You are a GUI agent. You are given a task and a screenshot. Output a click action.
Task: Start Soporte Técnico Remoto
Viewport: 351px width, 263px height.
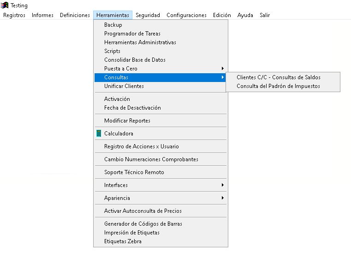(134, 172)
